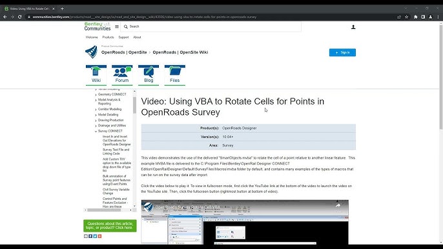Open Add Custom TIW option article
Image resolution: width=443 pixels, height=249 pixels.
[117, 165]
